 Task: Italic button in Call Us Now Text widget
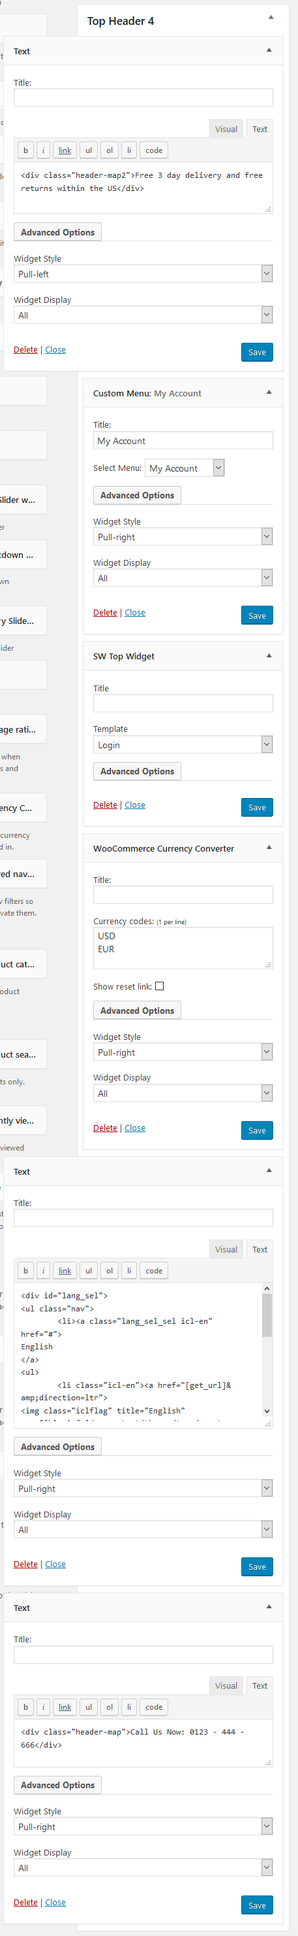[44, 1707]
